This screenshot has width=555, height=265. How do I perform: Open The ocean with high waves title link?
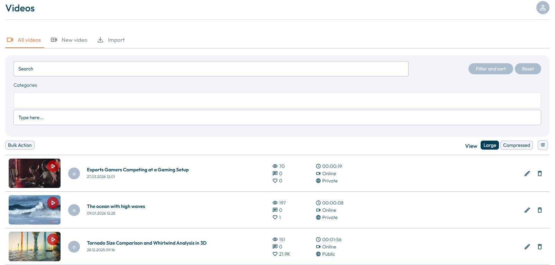[116, 206]
